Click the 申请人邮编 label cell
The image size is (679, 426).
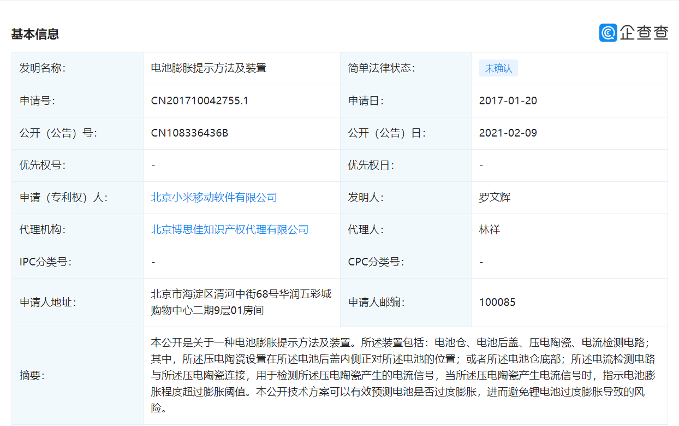tap(406, 303)
